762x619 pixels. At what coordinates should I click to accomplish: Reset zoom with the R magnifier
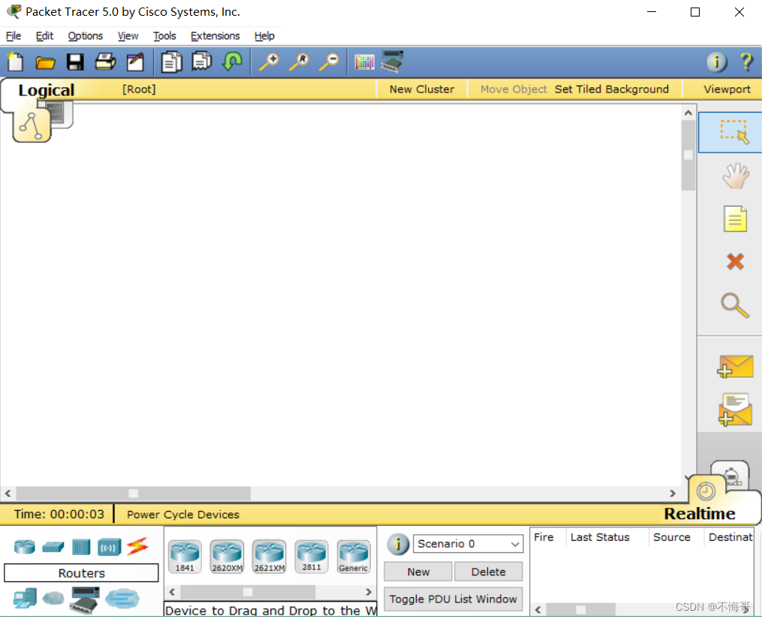coord(299,62)
